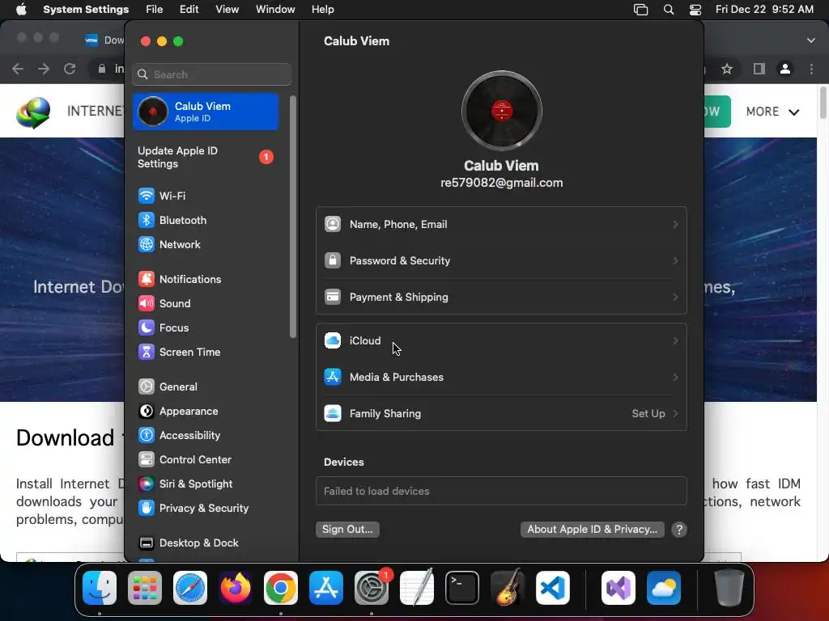Open Safari from the Dock
The width and height of the screenshot is (829, 621).
tap(190, 589)
